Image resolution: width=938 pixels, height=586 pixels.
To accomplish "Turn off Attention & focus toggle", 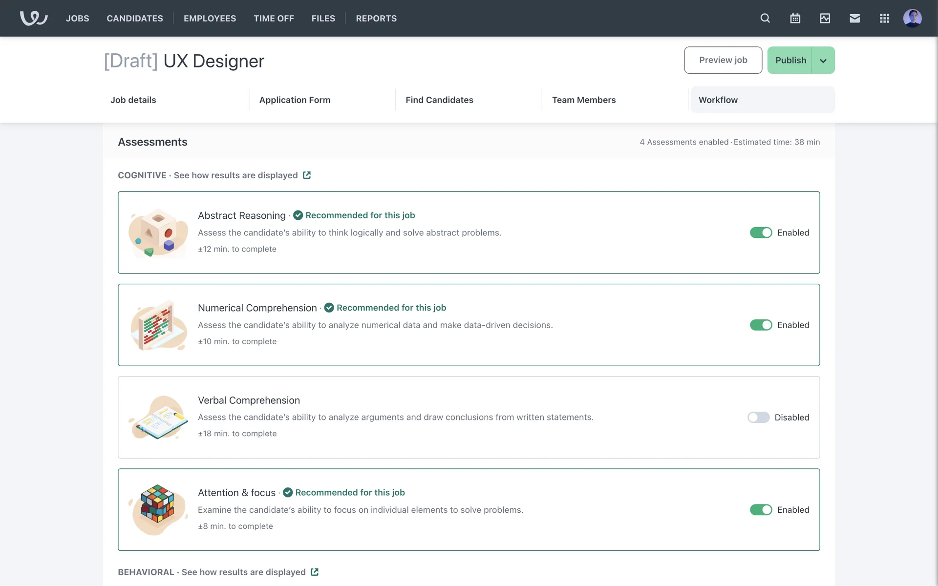I will click(761, 509).
